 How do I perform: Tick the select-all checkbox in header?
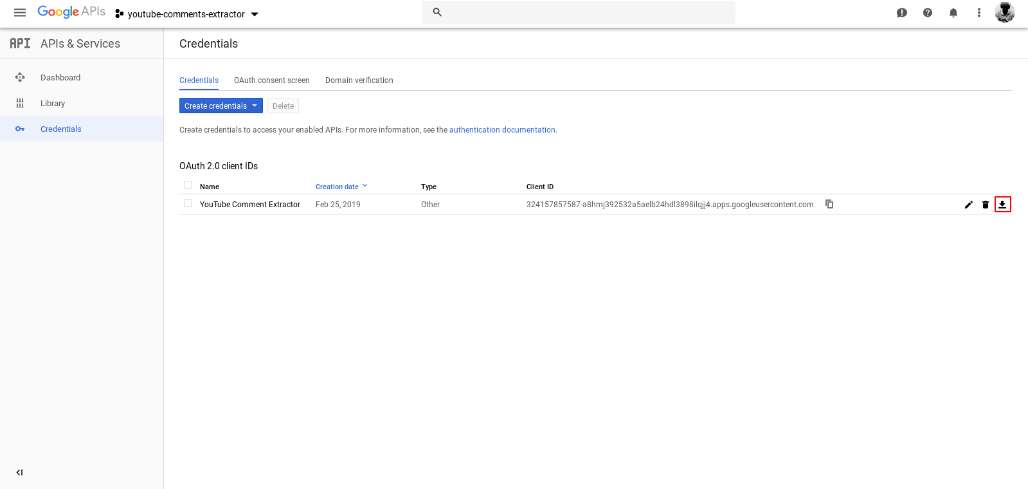coord(188,185)
